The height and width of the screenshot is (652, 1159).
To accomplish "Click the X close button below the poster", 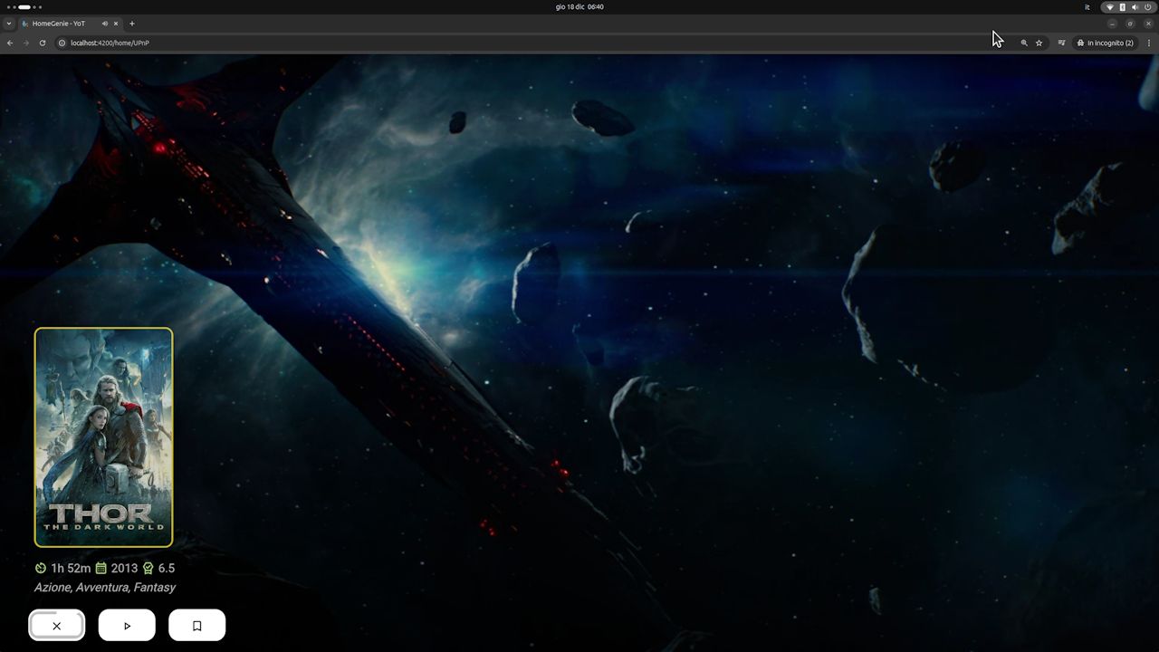I will [56, 626].
